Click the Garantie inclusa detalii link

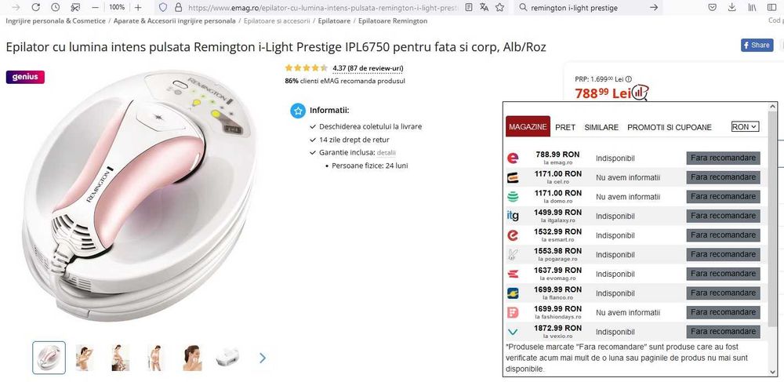click(387, 152)
